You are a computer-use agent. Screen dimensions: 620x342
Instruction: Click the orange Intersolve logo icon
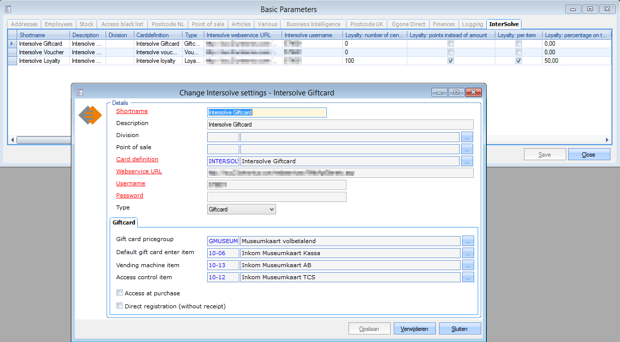(90, 116)
